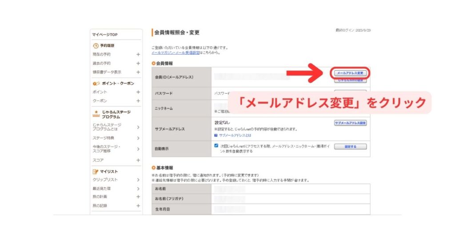The height and width of the screenshot is (239, 455).
Task: Open じゃらんステージプログラムとは chevron
Action: click(138, 127)
